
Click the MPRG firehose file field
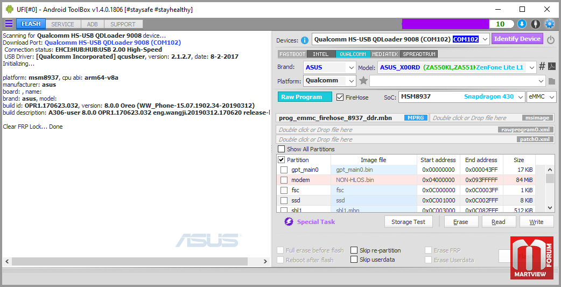352,118
